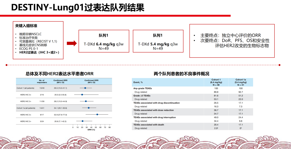Select the row TEAEs associated with death
The height and width of the screenshot is (149, 291).
click(149, 125)
